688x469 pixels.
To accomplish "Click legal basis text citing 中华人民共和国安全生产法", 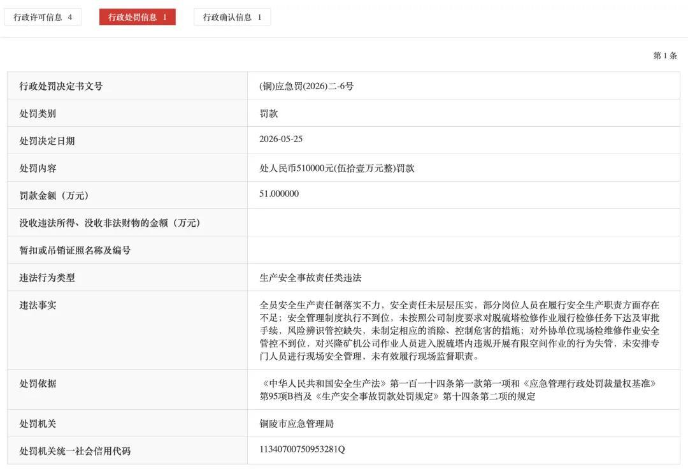I will click(458, 390).
